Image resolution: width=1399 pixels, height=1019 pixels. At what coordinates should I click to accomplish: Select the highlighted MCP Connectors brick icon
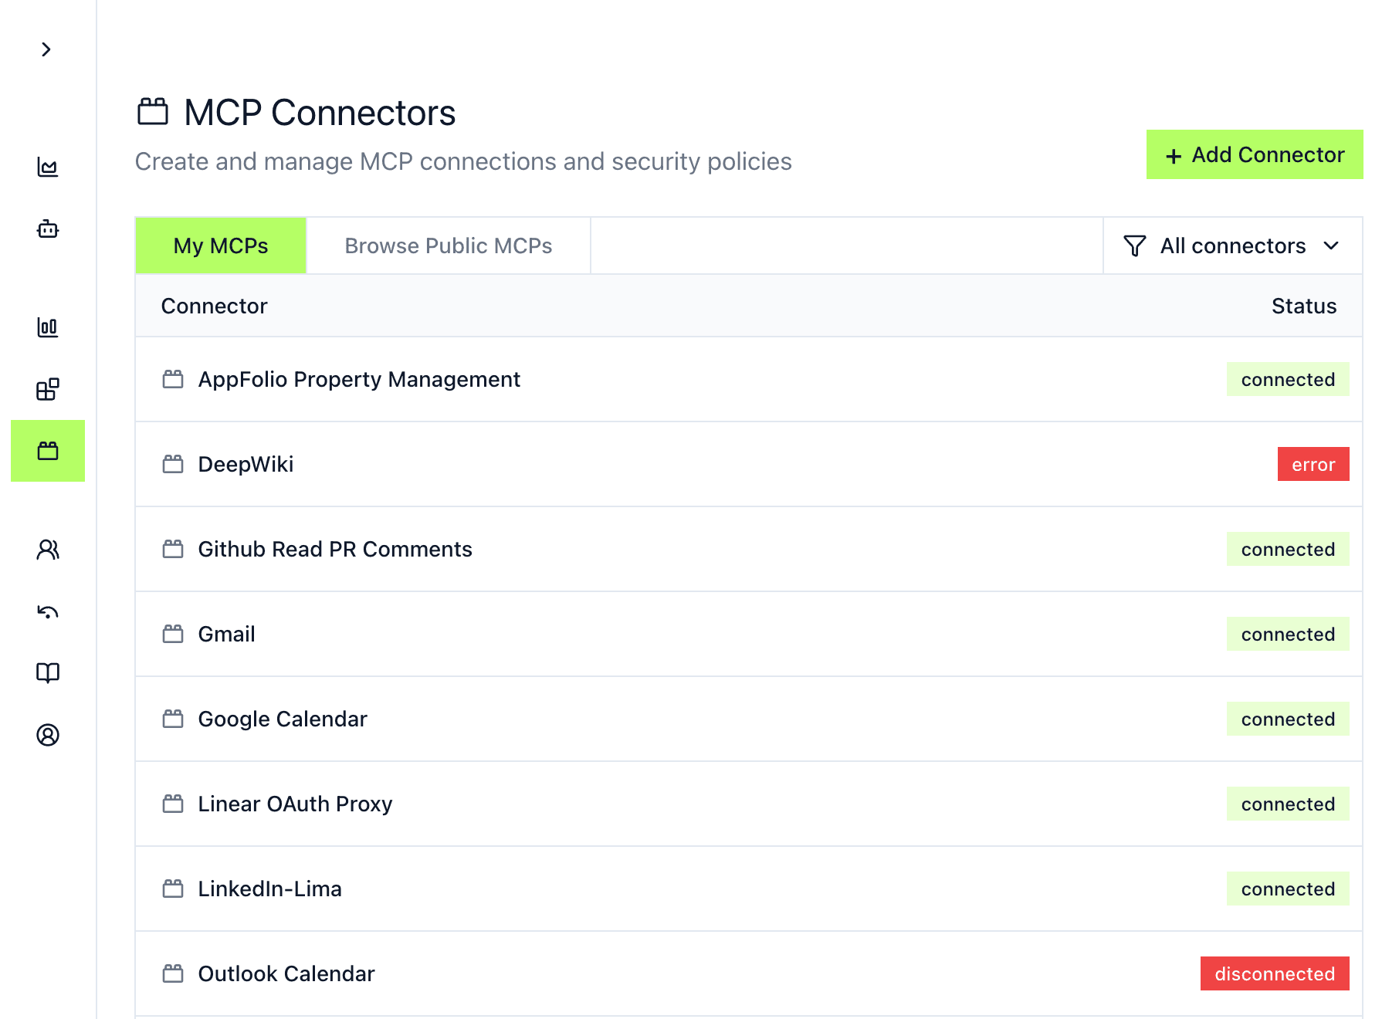point(48,452)
